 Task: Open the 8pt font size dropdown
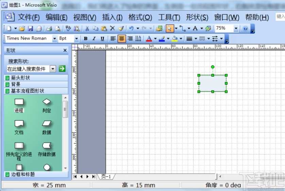click(77, 39)
